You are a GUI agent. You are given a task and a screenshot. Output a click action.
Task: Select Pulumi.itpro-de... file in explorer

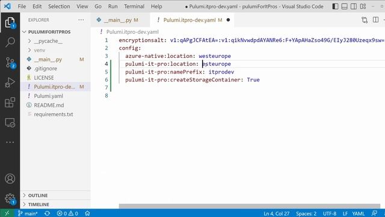(x=55, y=87)
